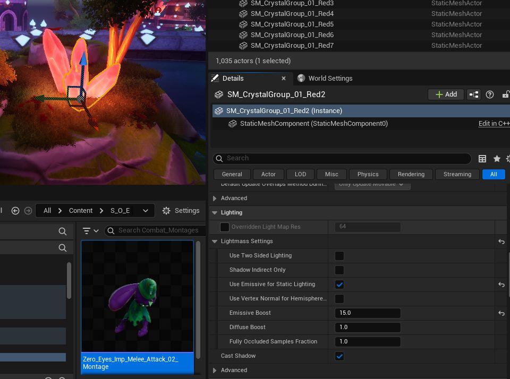Click the upper search magnifier in sources panel
The width and height of the screenshot is (510, 379).
coord(63,231)
